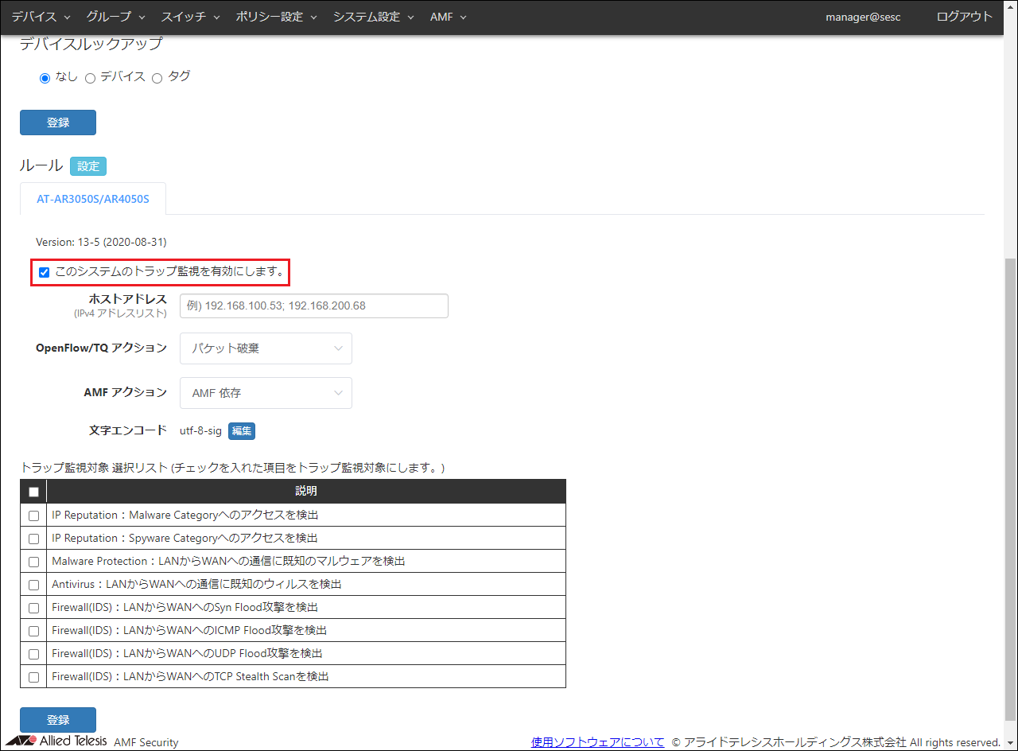
Task: Expand the スイッチ dropdown menu
Action: click(190, 17)
